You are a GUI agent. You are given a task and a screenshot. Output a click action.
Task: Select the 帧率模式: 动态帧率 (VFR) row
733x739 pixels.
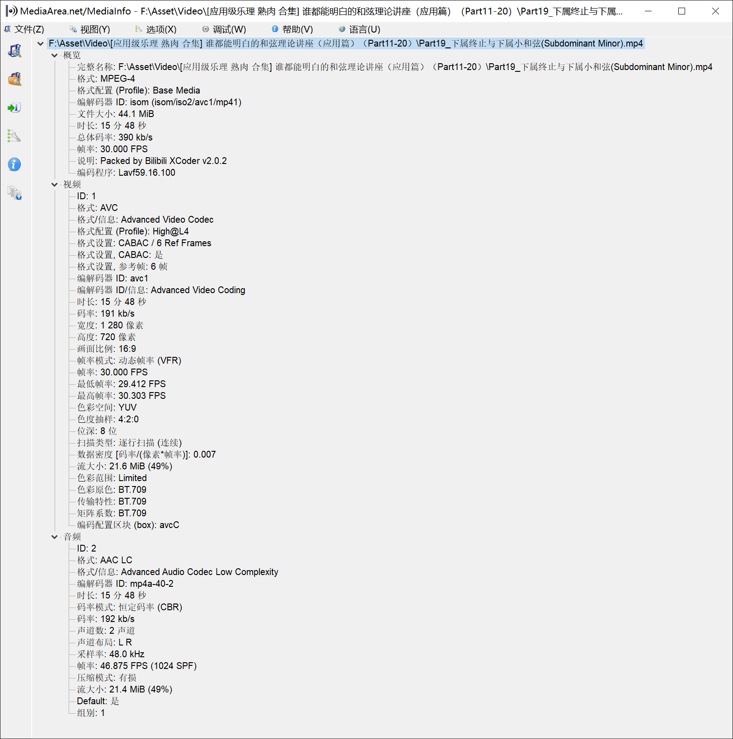click(129, 360)
